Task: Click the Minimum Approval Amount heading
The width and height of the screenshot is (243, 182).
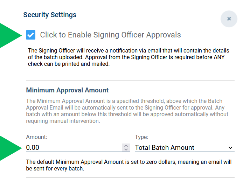Action: coord(67,90)
